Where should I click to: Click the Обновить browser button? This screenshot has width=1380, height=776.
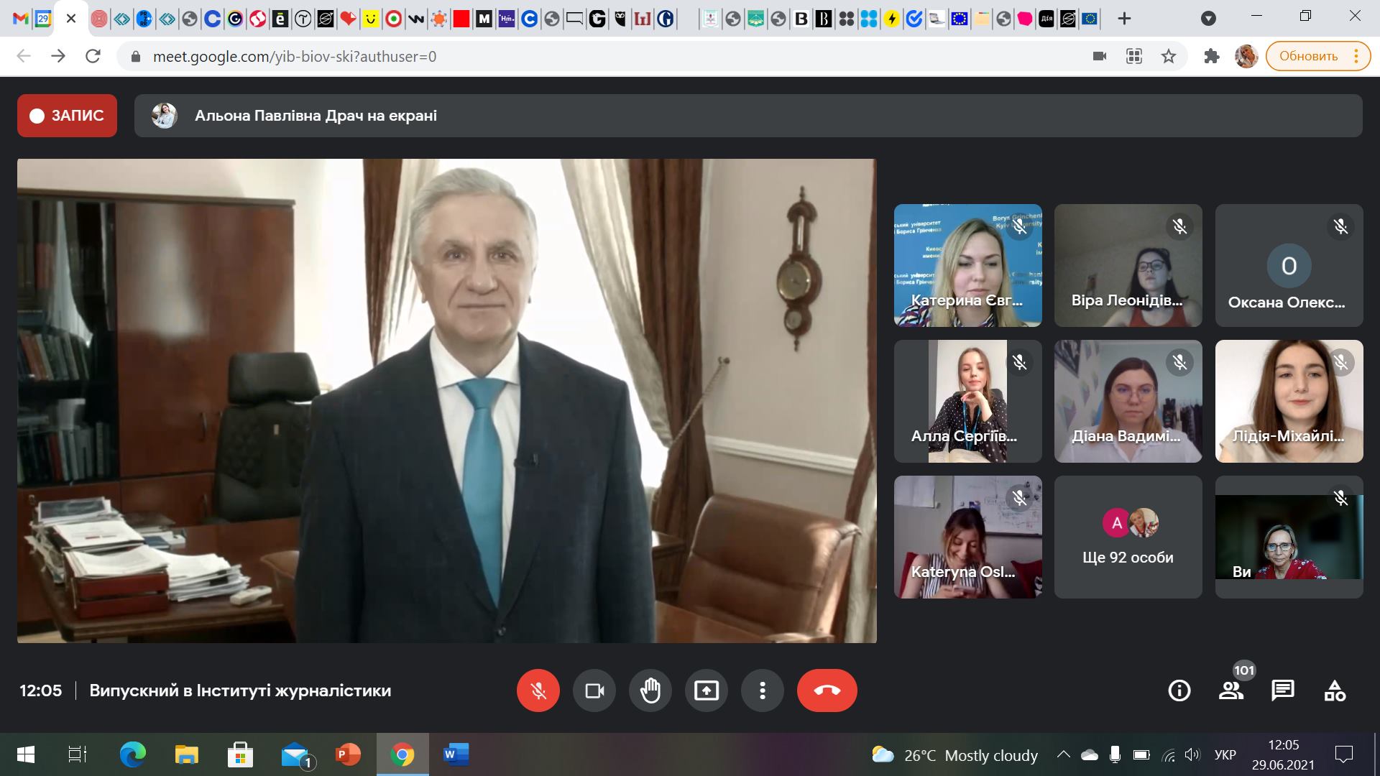[x=1308, y=56]
